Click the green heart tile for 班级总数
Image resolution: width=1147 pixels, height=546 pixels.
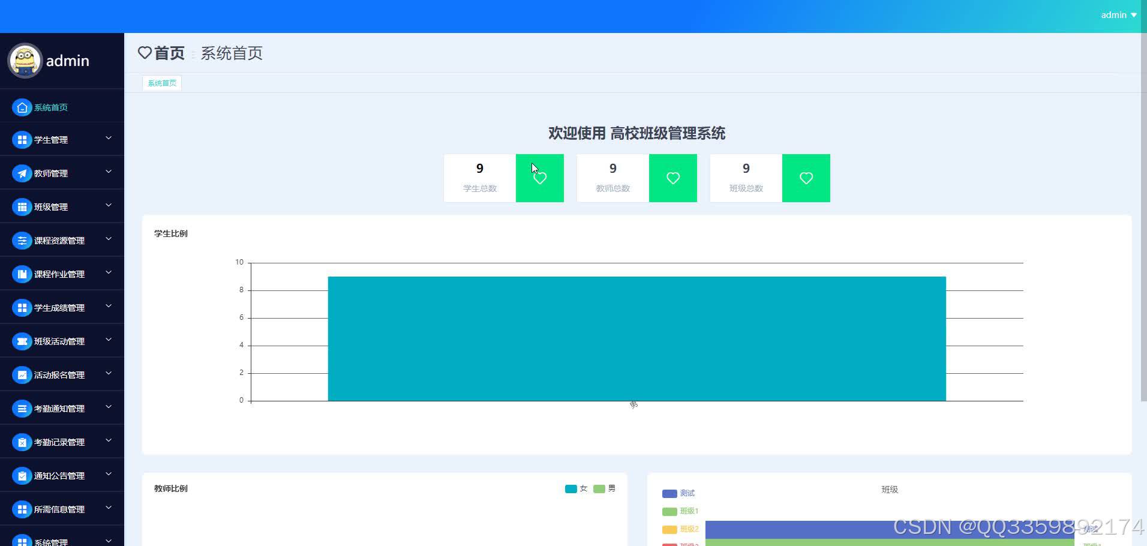click(x=806, y=178)
